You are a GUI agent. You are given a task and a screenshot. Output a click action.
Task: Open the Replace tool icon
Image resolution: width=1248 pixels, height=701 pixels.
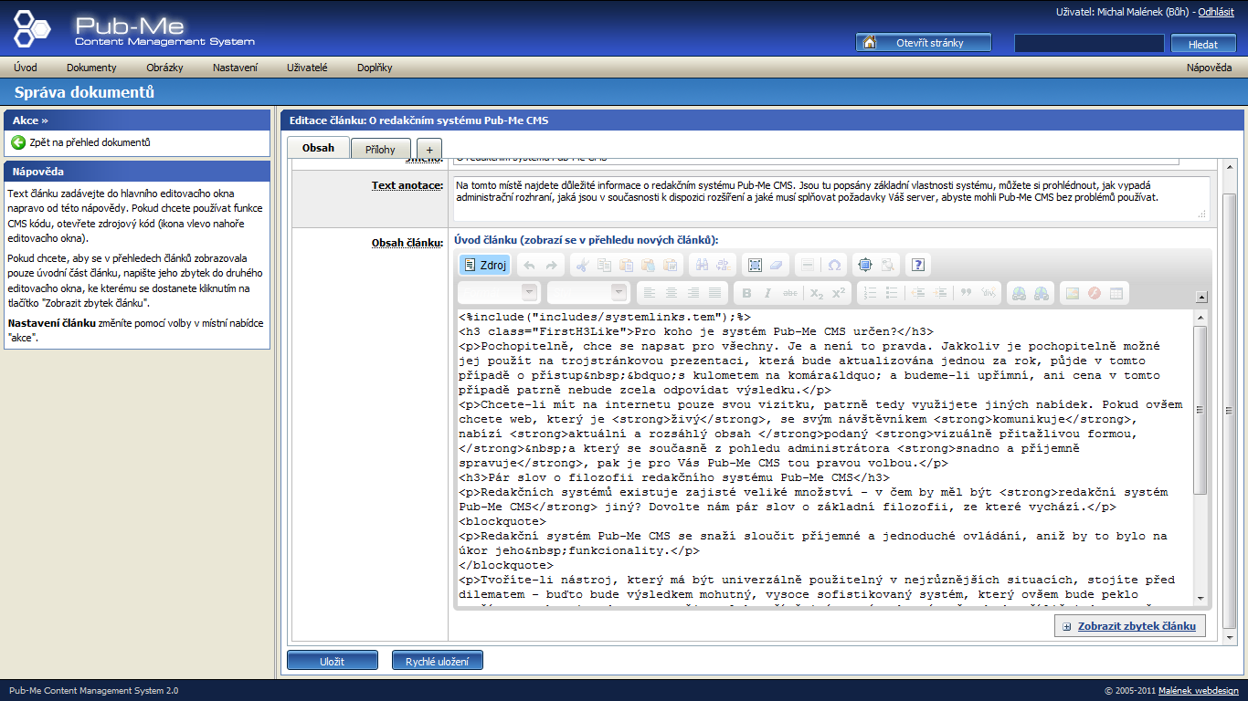[724, 265]
